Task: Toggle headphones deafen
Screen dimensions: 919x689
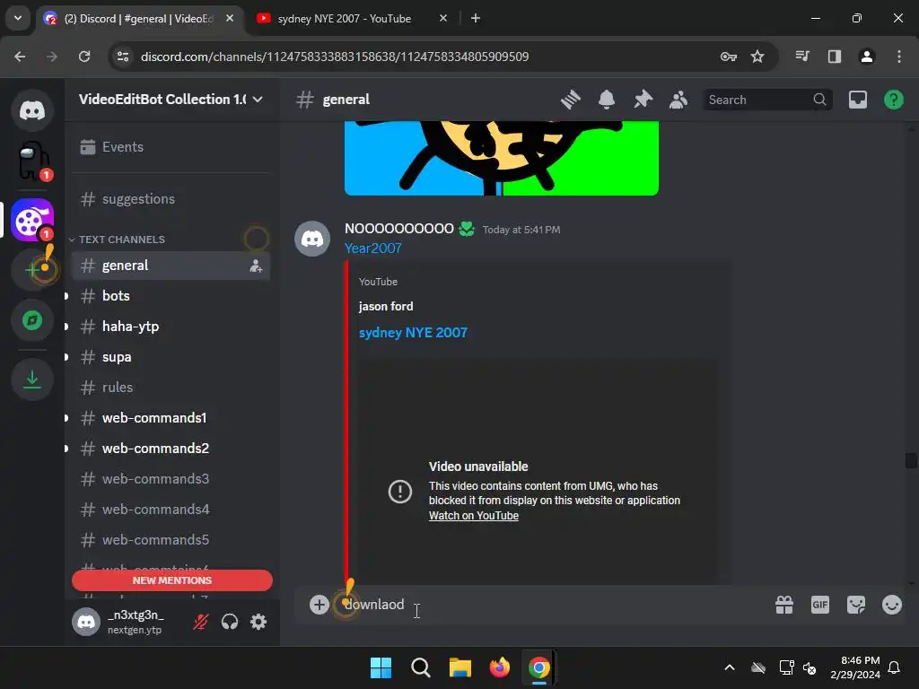Action: click(230, 622)
